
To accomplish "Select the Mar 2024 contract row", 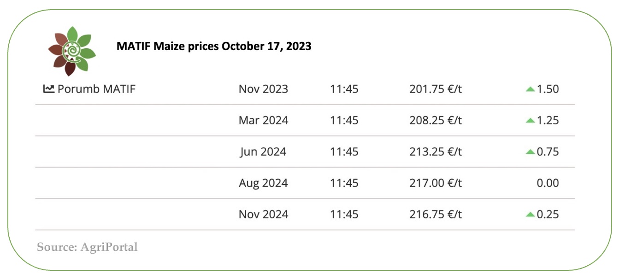I will (x=305, y=120).
